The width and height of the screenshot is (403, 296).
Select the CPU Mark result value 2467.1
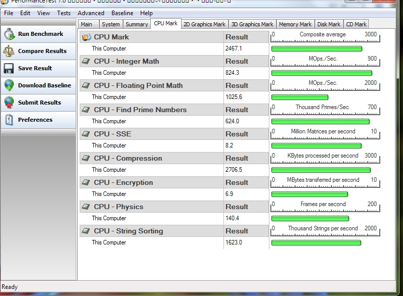tap(234, 48)
